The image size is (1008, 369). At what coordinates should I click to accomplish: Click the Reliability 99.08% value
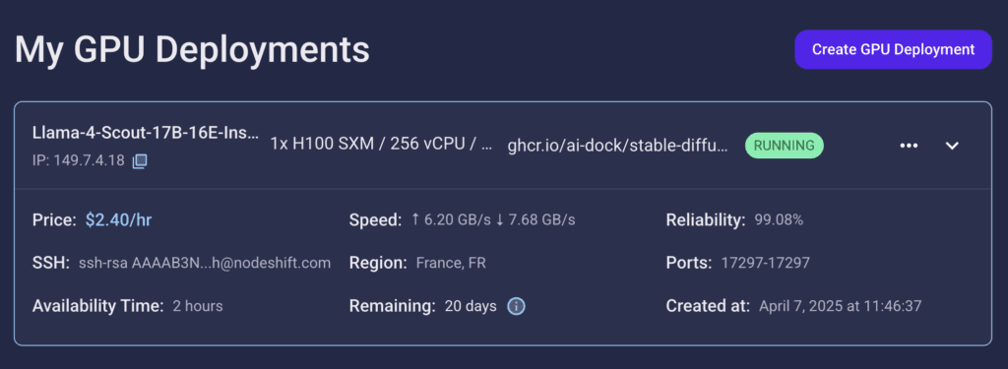point(779,220)
